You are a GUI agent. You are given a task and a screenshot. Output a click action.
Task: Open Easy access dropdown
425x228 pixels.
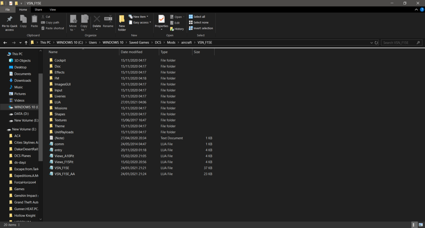[140, 23]
